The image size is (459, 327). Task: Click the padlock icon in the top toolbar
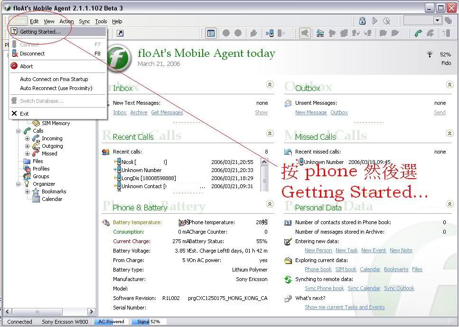coord(362,21)
